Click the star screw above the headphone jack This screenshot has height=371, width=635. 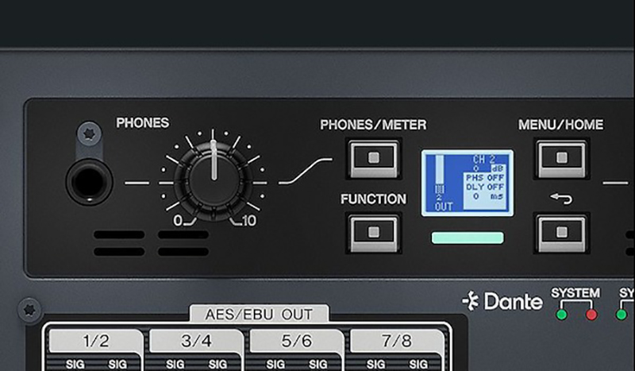click(x=90, y=135)
